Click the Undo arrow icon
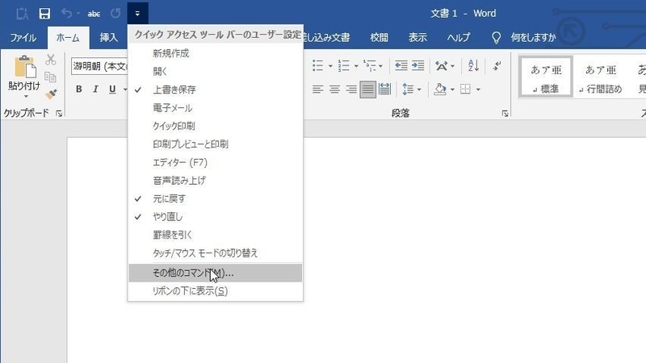Image resolution: width=646 pixels, height=363 pixels. [66, 14]
